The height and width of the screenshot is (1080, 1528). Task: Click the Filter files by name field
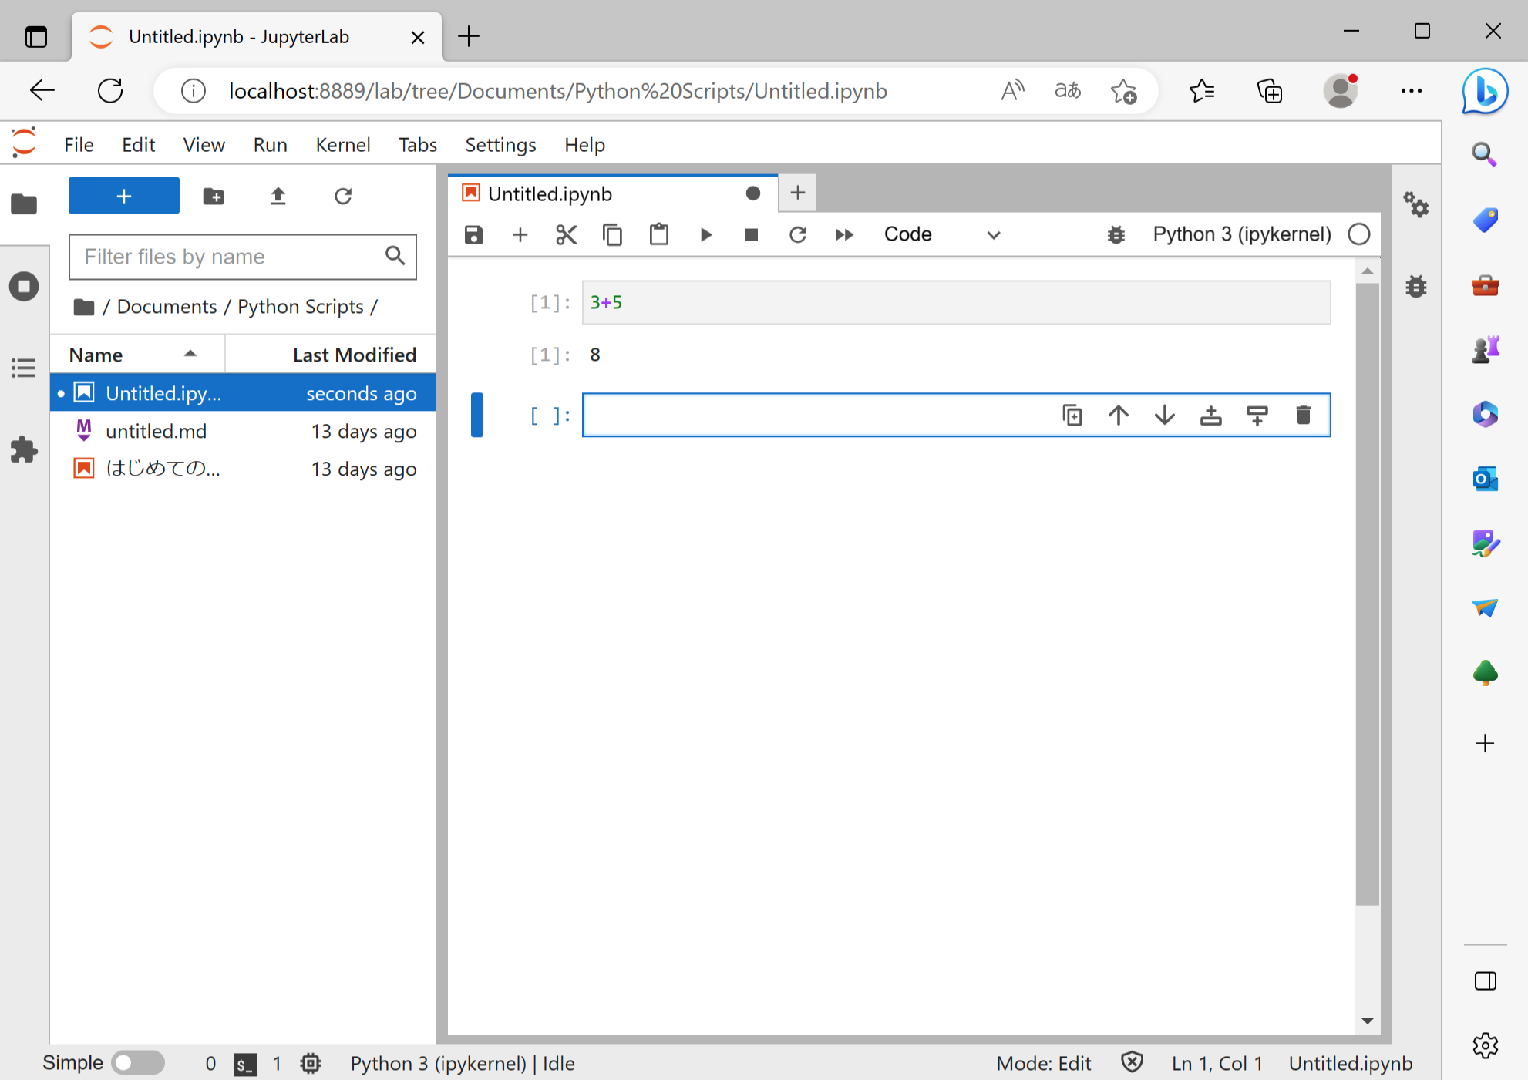227,257
